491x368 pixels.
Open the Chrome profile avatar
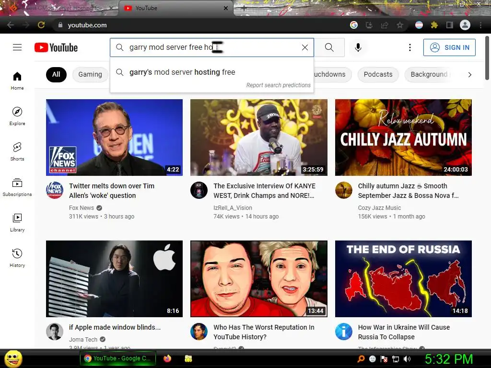(465, 25)
